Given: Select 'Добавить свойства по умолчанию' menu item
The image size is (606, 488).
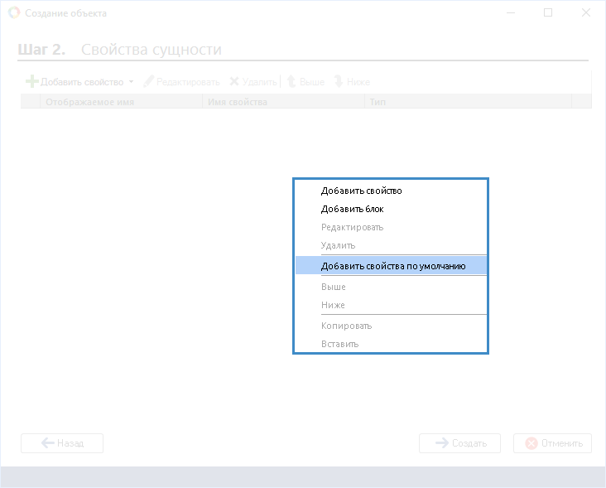Looking at the screenshot, I should click(392, 266).
